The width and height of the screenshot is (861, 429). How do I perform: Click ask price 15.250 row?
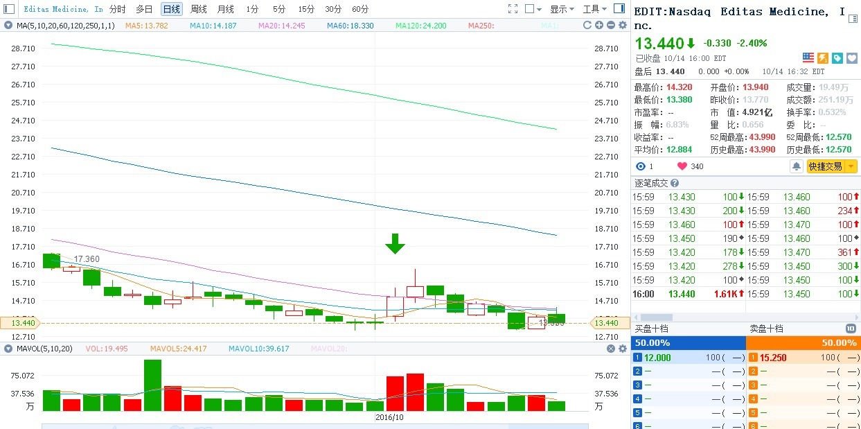pos(804,358)
